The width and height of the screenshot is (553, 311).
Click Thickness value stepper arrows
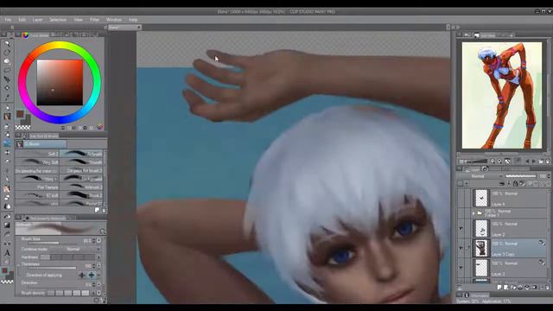click(94, 266)
